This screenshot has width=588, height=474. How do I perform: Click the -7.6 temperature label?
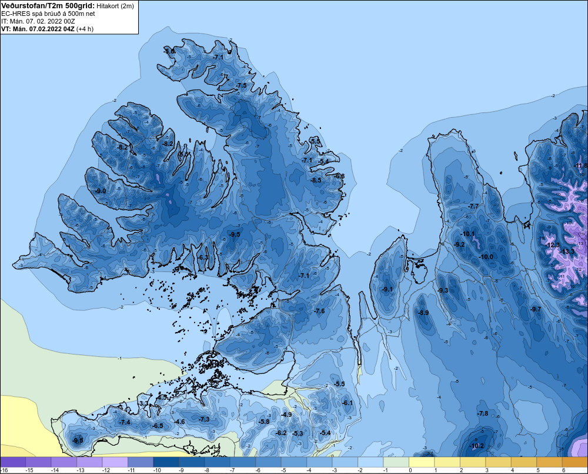319,311
